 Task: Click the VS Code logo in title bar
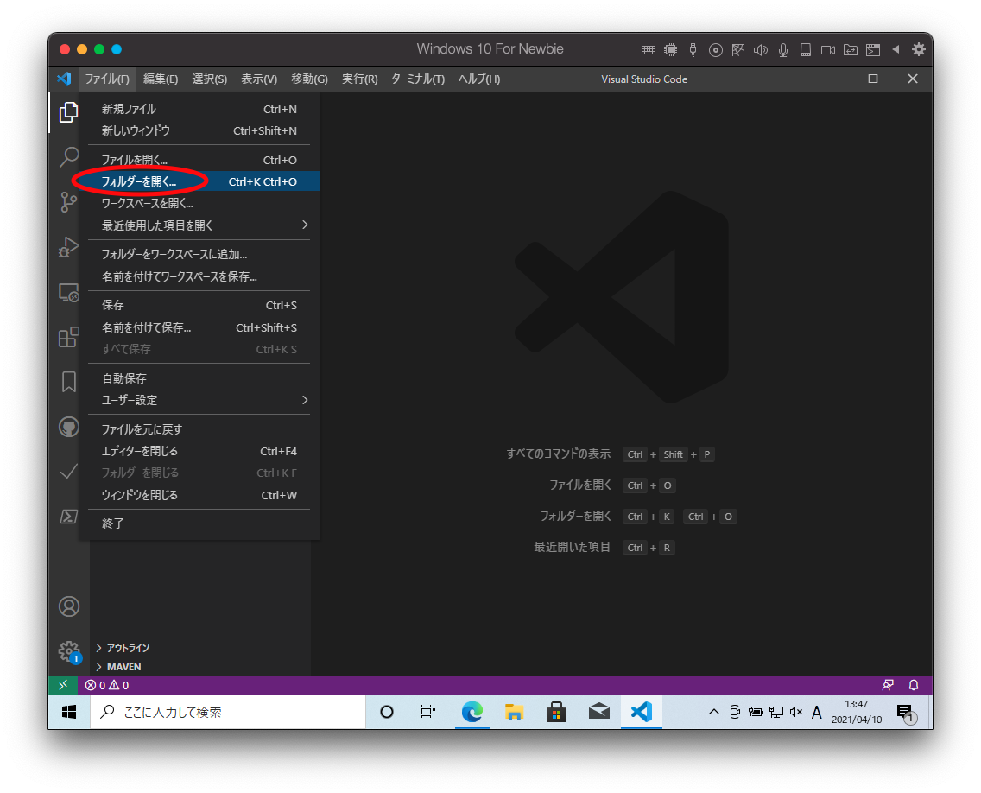pos(64,79)
